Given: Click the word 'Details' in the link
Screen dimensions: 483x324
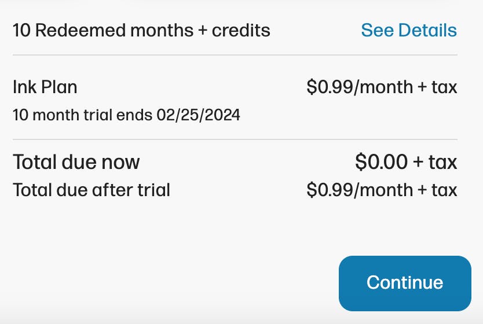Looking at the screenshot, I should [x=427, y=30].
